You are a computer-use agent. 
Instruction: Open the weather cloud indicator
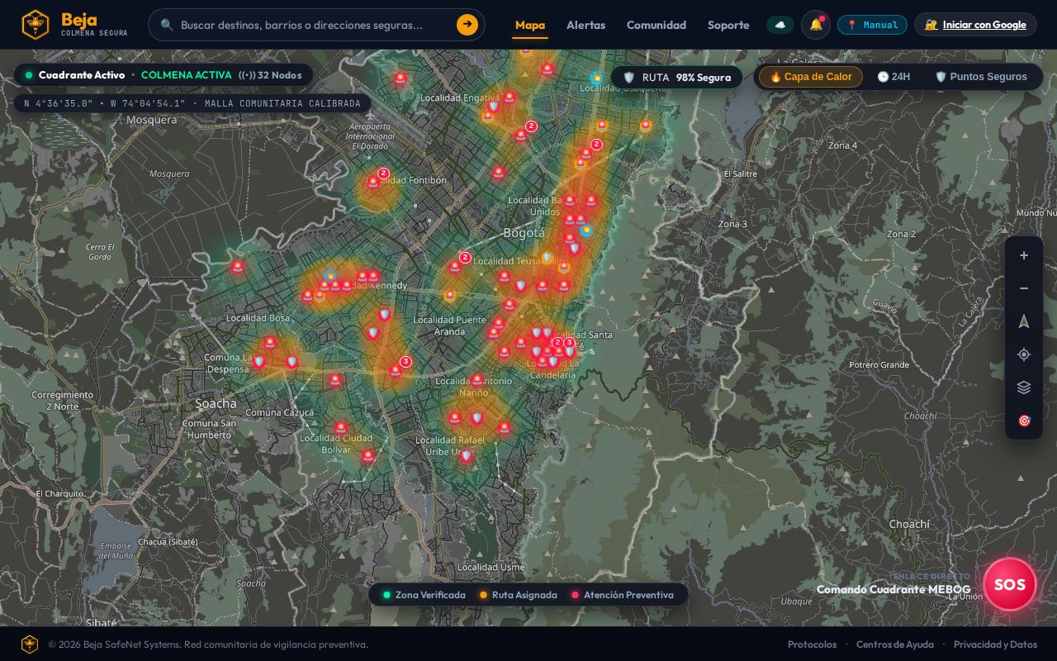[x=780, y=25]
